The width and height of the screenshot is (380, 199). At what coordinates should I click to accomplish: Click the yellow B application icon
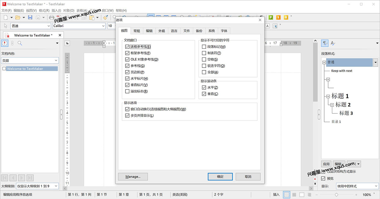(286, 18)
